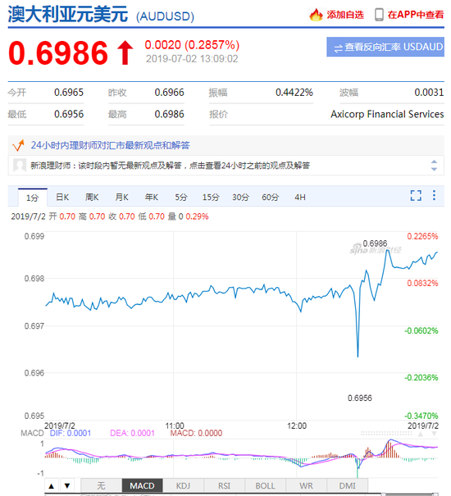Open 24小时内理财师对汇市最新观点和解答 link
Image resolution: width=451 pixels, height=496 pixels.
[110, 145]
